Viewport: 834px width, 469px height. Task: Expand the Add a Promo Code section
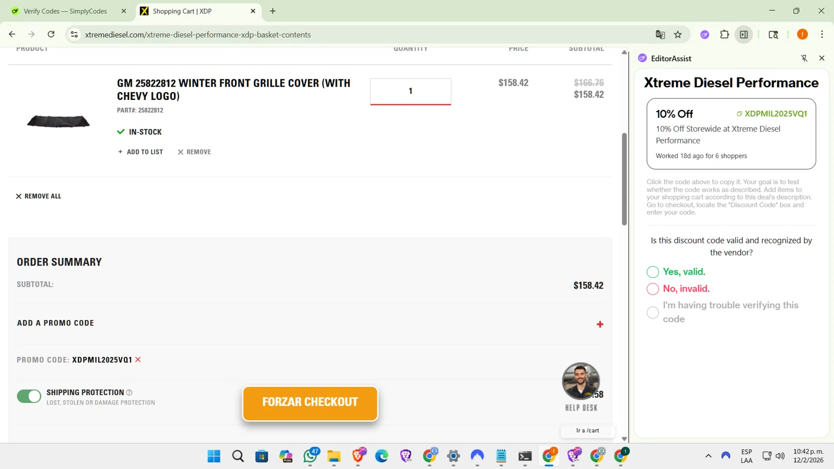pos(599,324)
